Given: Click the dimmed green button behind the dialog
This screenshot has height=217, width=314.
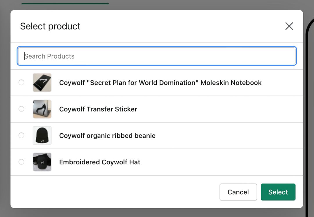Looking at the screenshot, I should coord(65,4).
